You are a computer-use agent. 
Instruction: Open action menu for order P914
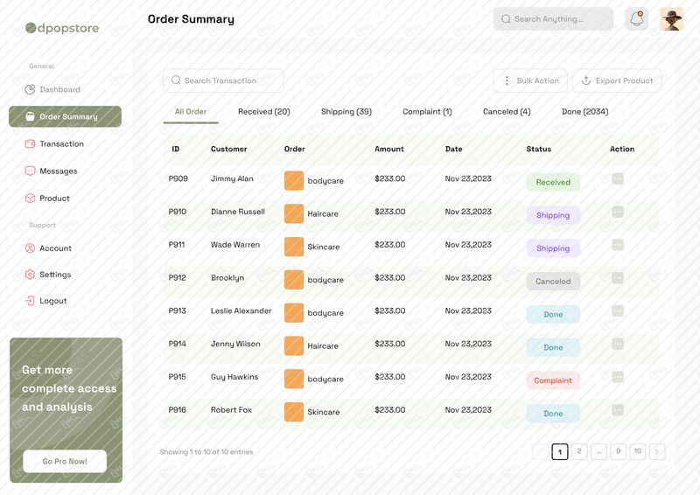click(x=618, y=344)
